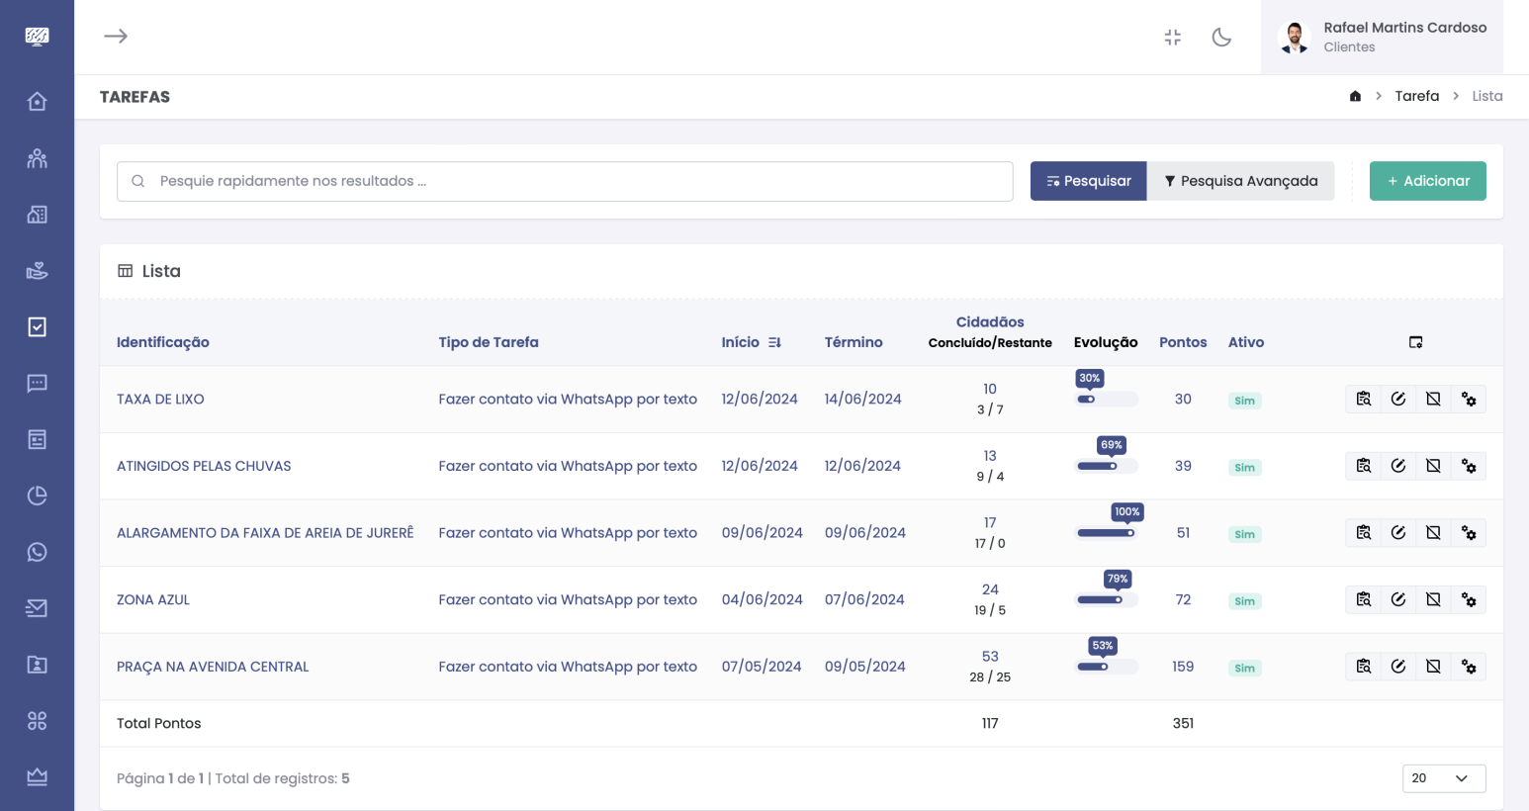
Task: Sort by Identificação column header
Action: pyautogui.click(x=163, y=342)
